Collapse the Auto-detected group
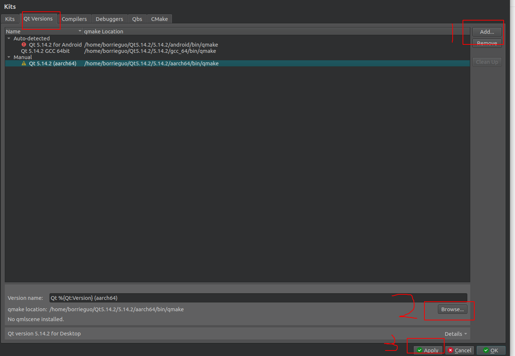Screen dimensions: 515x356 coord(8,38)
